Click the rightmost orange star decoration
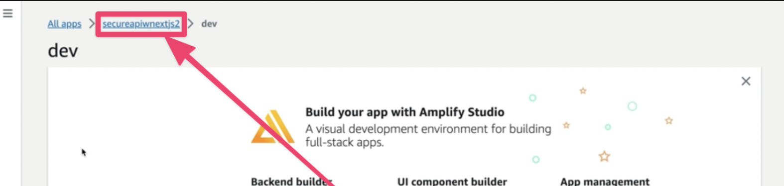Screen dimensions: 784x186 [669, 120]
